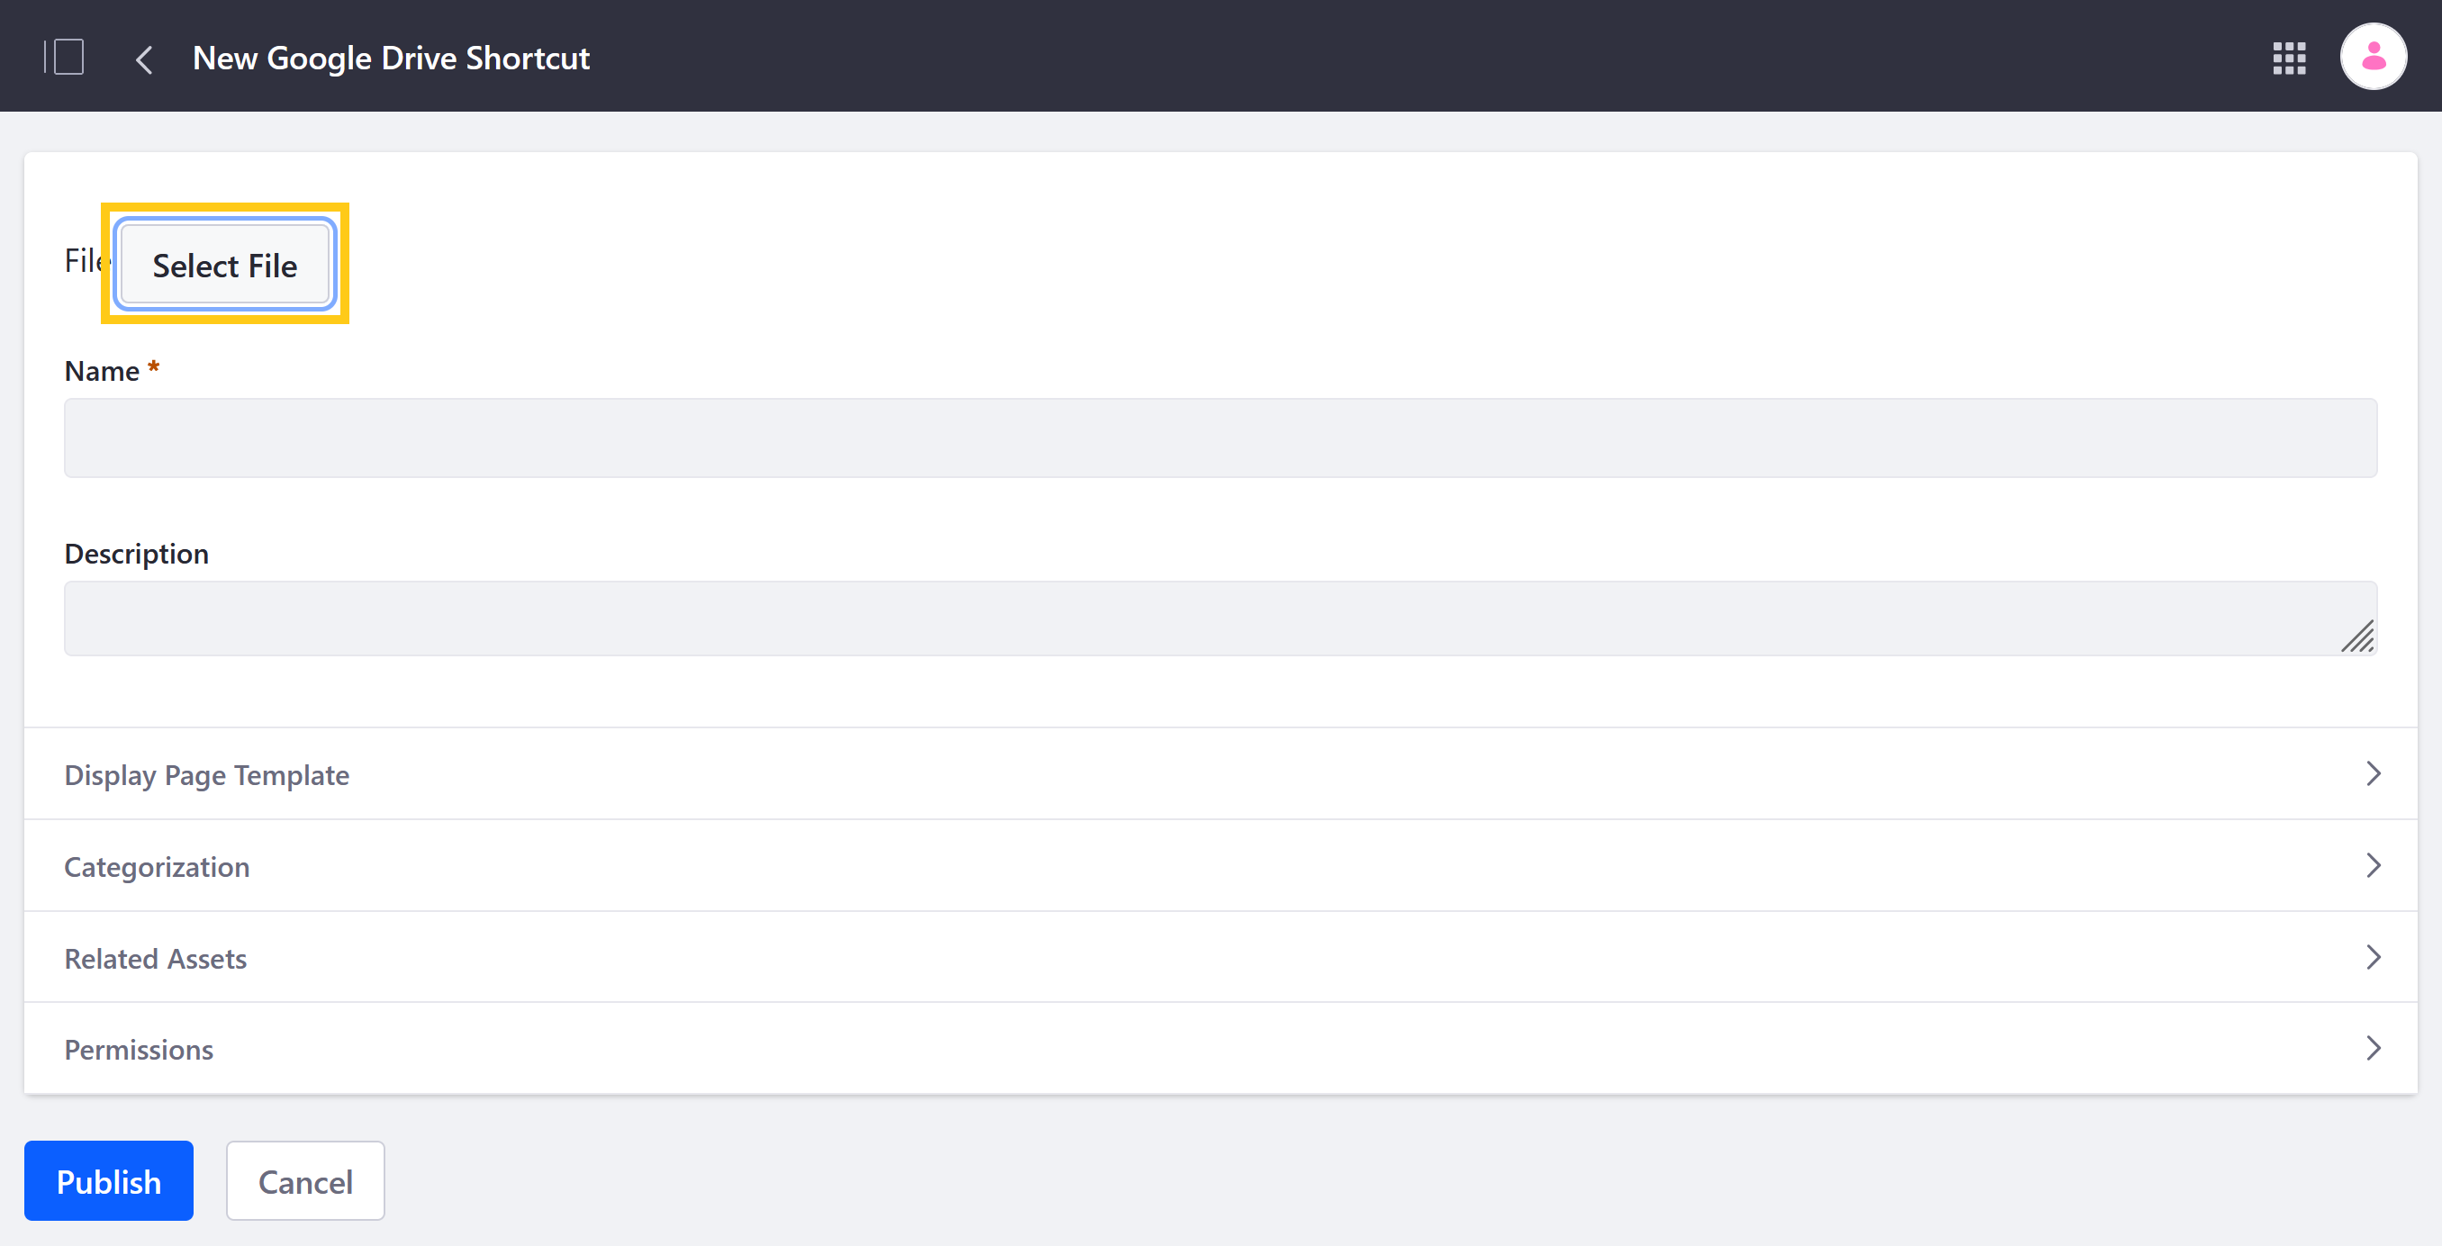The height and width of the screenshot is (1246, 2442).
Task: Click the Name required input field
Action: click(x=1222, y=437)
